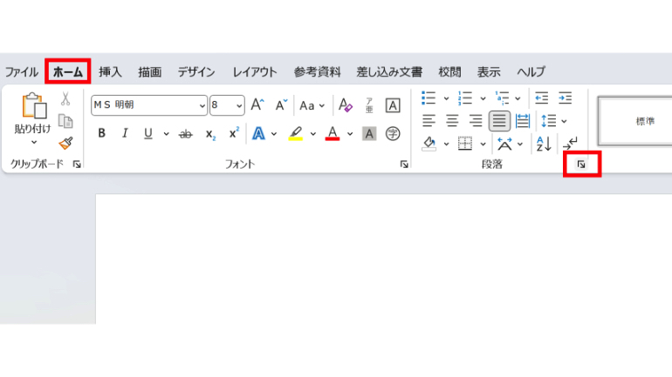Open the レイアウト tab
Image resolution: width=672 pixels, height=377 pixels.
pyautogui.click(x=255, y=71)
